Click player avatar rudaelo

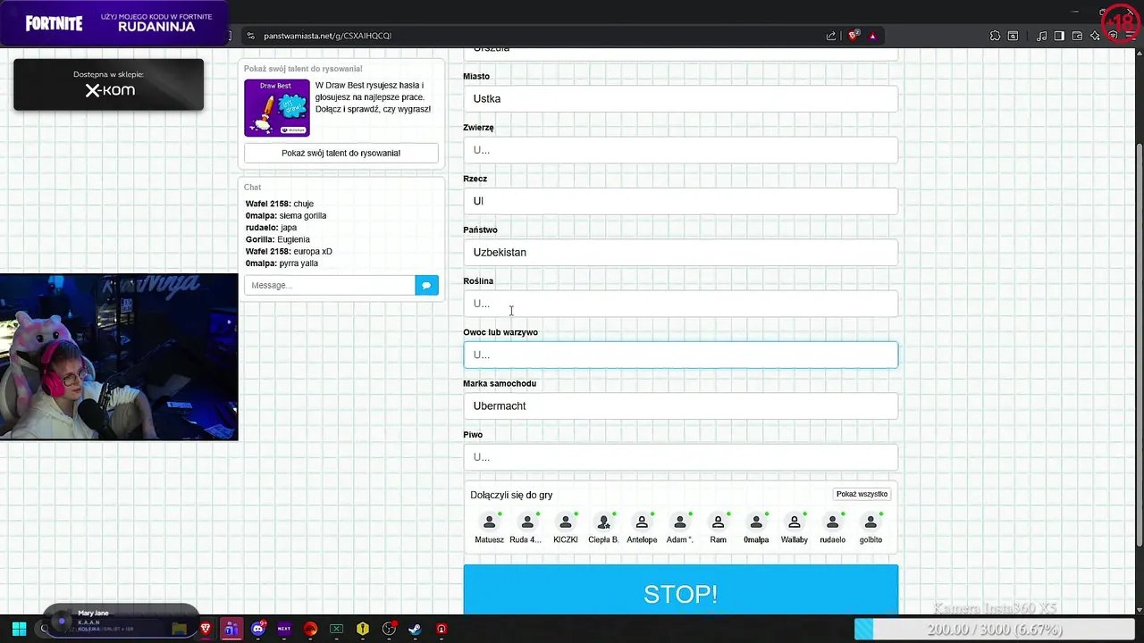(832, 522)
